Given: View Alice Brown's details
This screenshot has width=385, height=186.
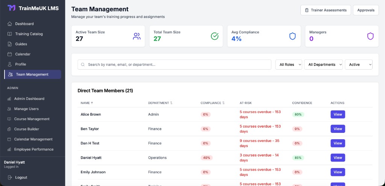Looking at the screenshot, I should (338, 115).
